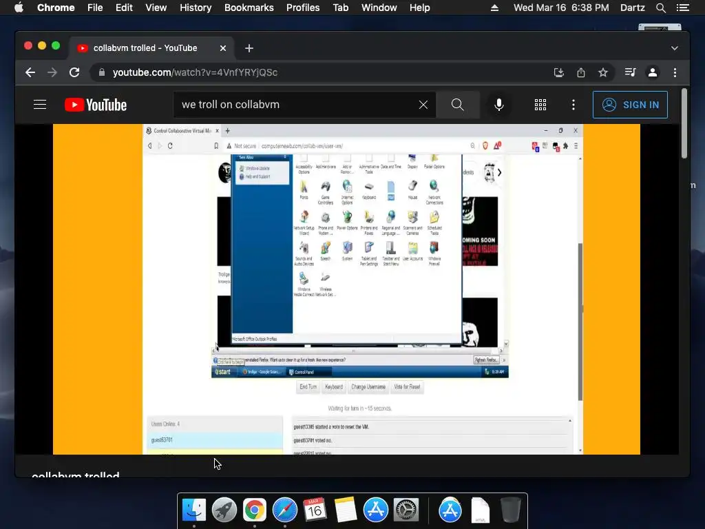Viewport: 705px width, 529px height.
Task: Open Control Center list icon in menu bar
Action: click(x=682, y=8)
